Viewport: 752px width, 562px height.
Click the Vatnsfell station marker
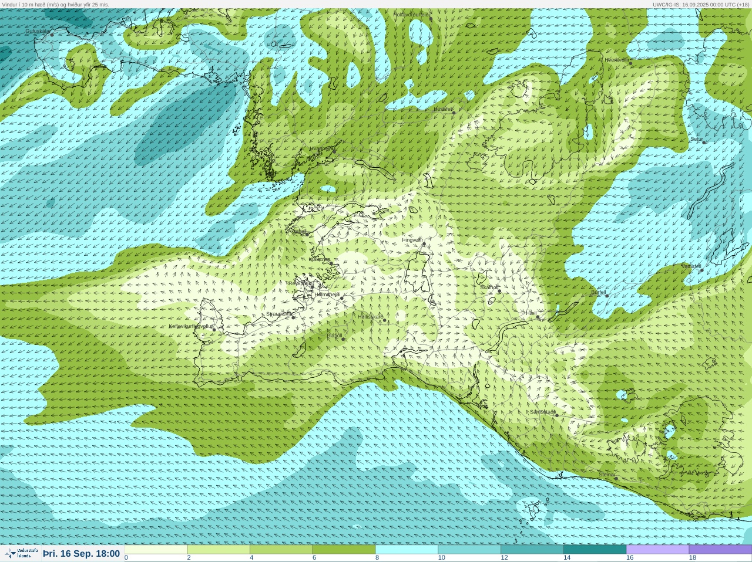click(x=701, y=270)
